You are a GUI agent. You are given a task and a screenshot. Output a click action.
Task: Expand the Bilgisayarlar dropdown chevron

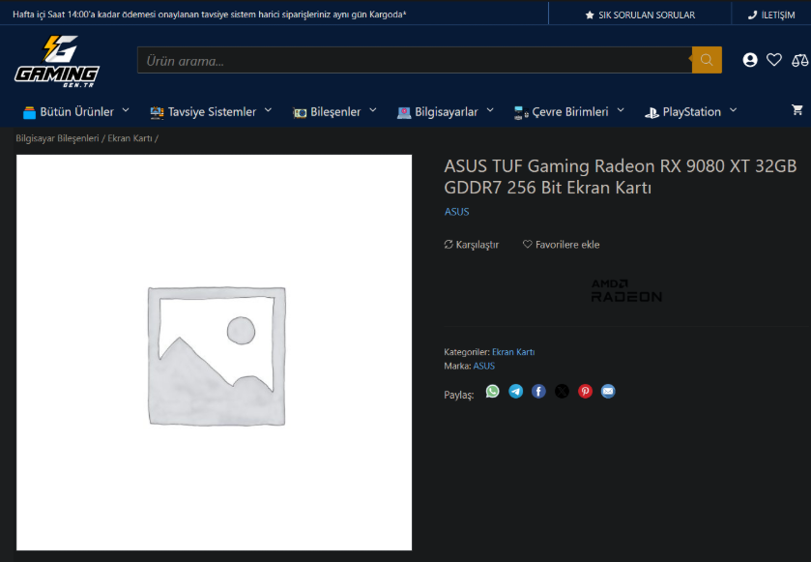click(490, 110)
